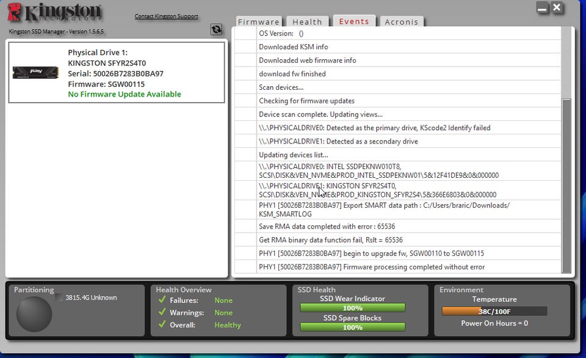This screenshot has width=586, height=358.
Task: Click the SSD Spare Blocks 100% bar
Action: click(352, 327)
